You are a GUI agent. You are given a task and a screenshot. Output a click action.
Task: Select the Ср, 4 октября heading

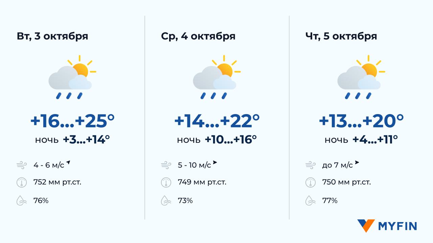(198, 36)
